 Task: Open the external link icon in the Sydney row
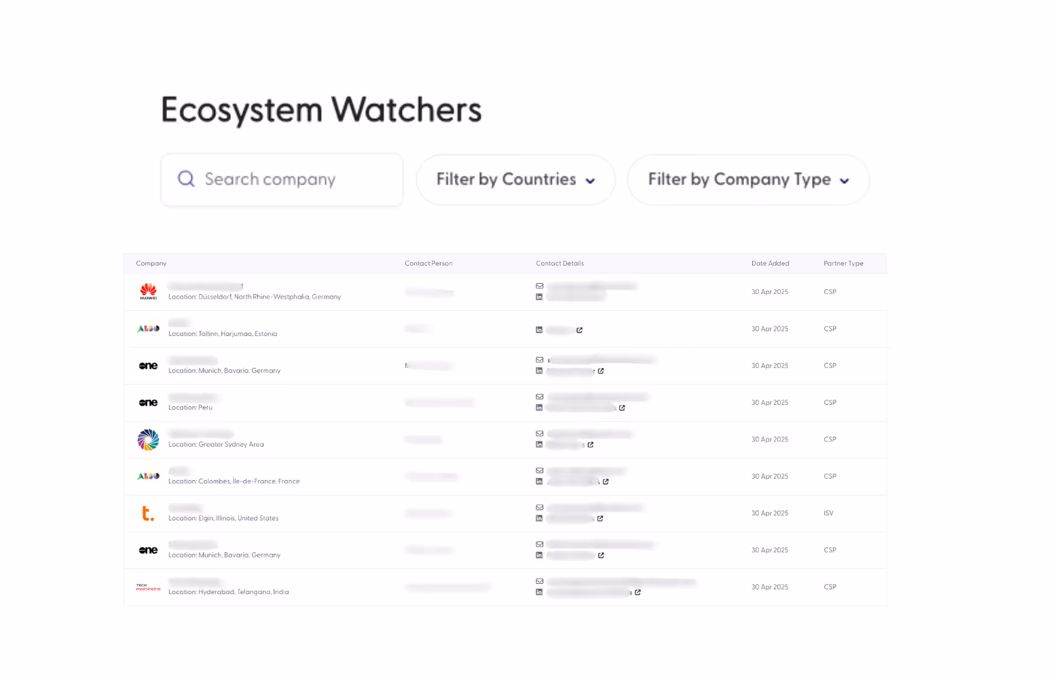coord(591,445)
